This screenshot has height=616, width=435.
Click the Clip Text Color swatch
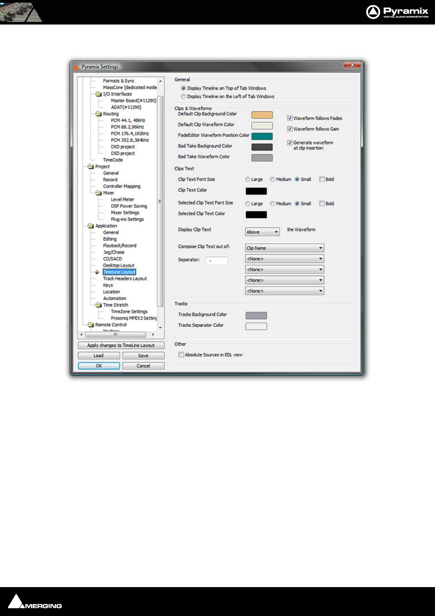(x=256, y=191)
